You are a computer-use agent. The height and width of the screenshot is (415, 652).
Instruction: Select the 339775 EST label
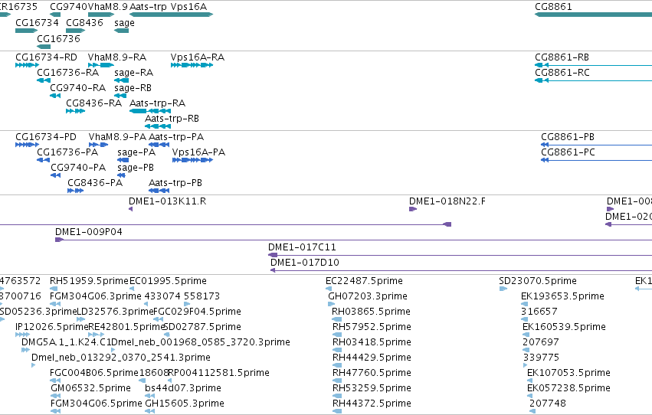tap(541, 358)
